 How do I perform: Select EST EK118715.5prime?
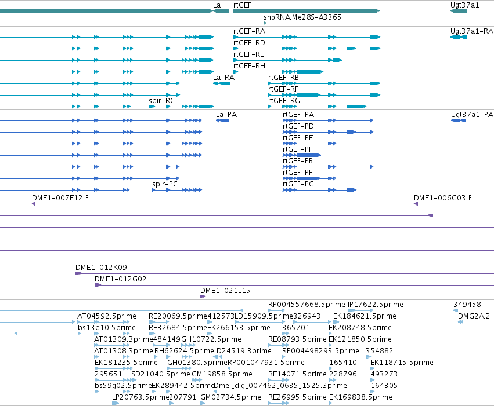pos(402,363)
